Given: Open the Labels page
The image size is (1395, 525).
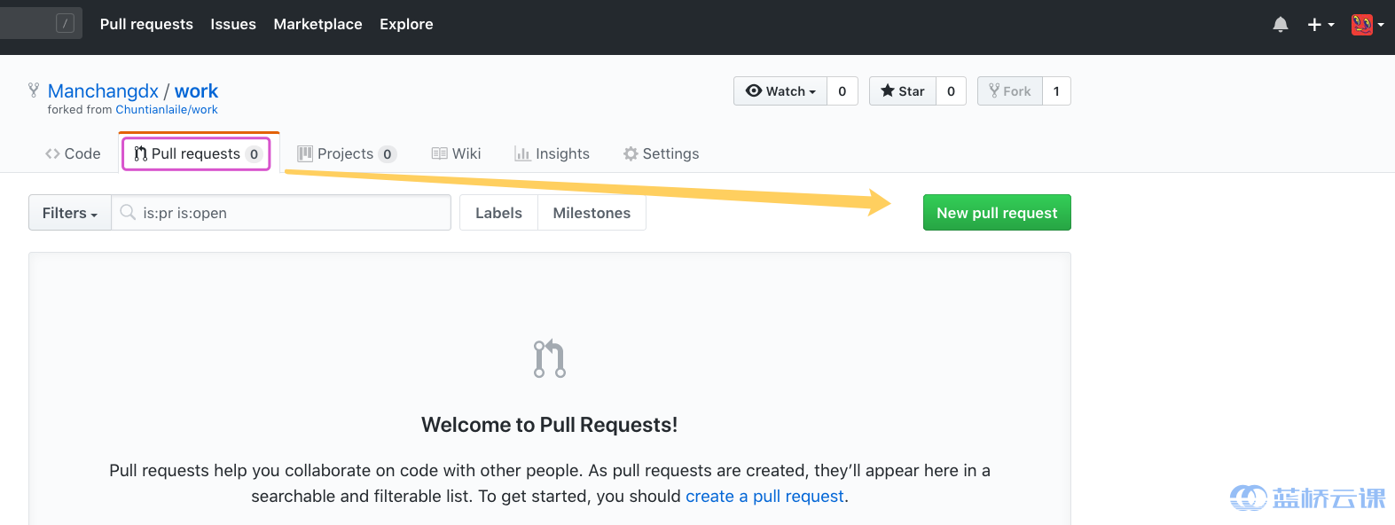Looking at the screenshot, I should tap(498, 213).
